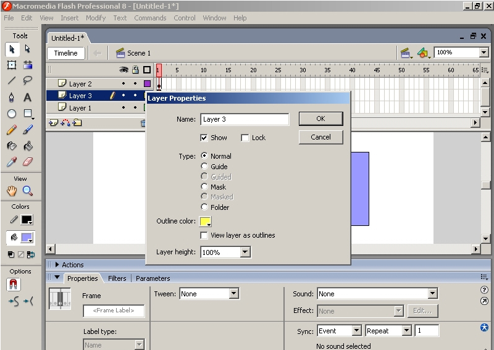Click the Swap Colors icon

31,254
